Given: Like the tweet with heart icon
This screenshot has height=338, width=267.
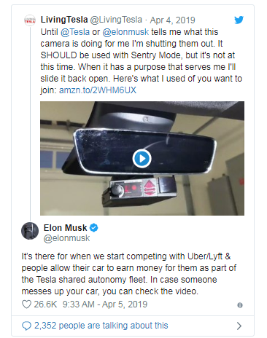Looking at the screenshot, I should click(x=26, y=304).
